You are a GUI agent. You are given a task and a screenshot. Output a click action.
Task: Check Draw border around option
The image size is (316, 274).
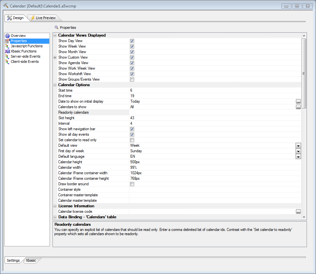coord(132,184)
